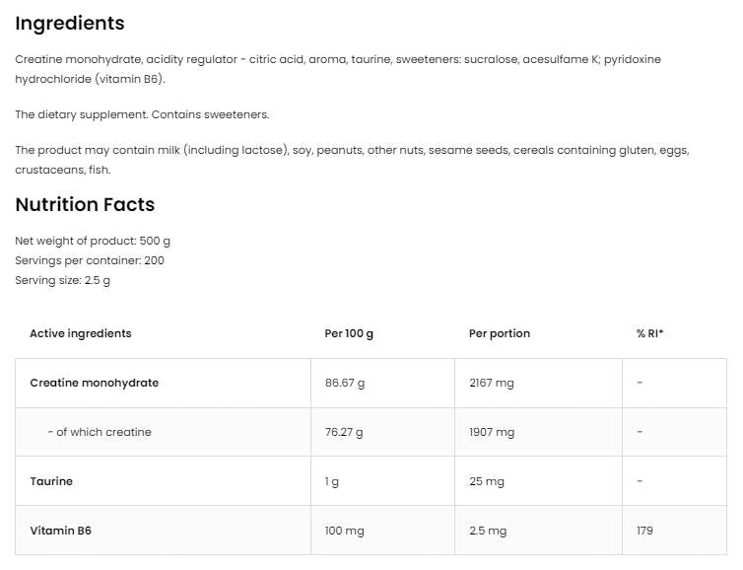Screen dimensions: 743x570
Task: Click the 'Servings per container: 200' line
Action: (90, 260)
